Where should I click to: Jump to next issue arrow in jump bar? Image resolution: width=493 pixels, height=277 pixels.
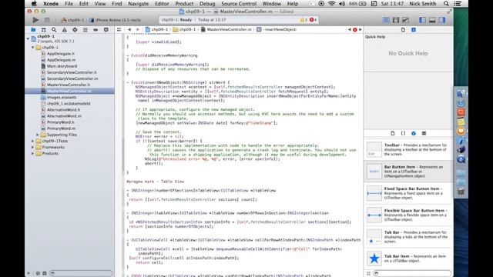coord(361,29)
